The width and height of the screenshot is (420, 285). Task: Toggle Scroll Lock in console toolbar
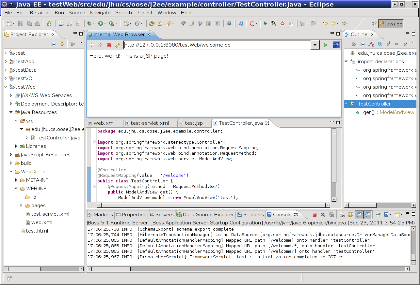(x=350, y=215)
